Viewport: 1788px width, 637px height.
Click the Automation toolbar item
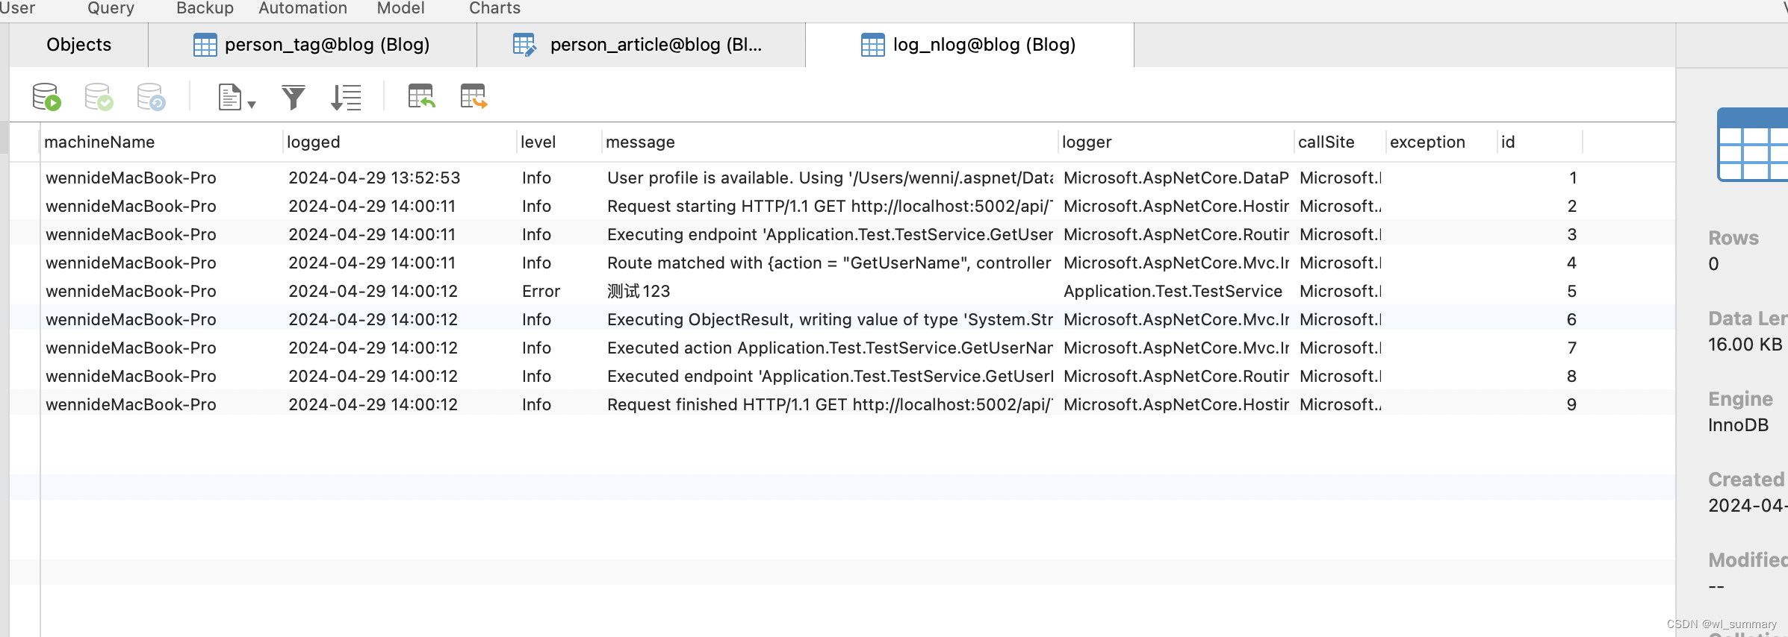pos(302,8)
